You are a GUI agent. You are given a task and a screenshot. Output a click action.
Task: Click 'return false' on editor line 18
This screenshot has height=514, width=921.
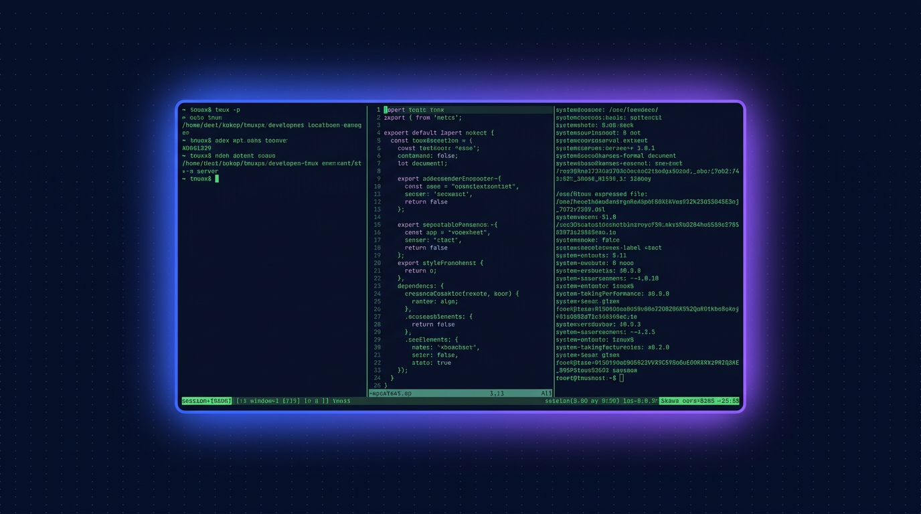point(426,248)
